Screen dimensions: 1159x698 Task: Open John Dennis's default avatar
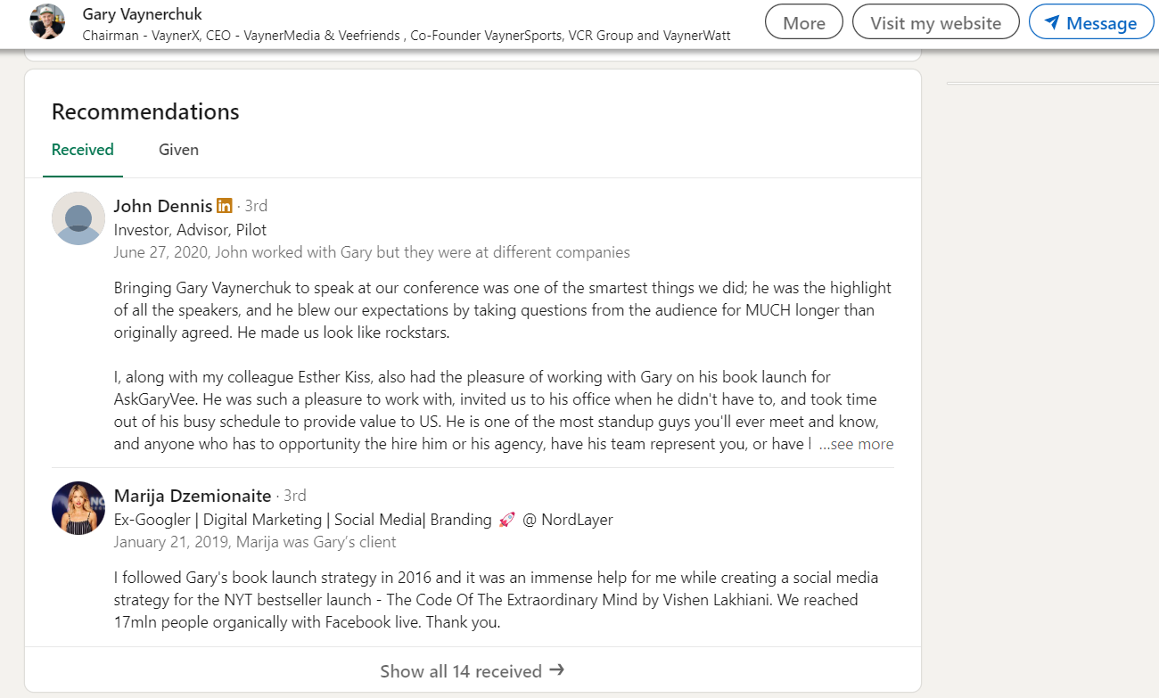click(x=78, y=218)
